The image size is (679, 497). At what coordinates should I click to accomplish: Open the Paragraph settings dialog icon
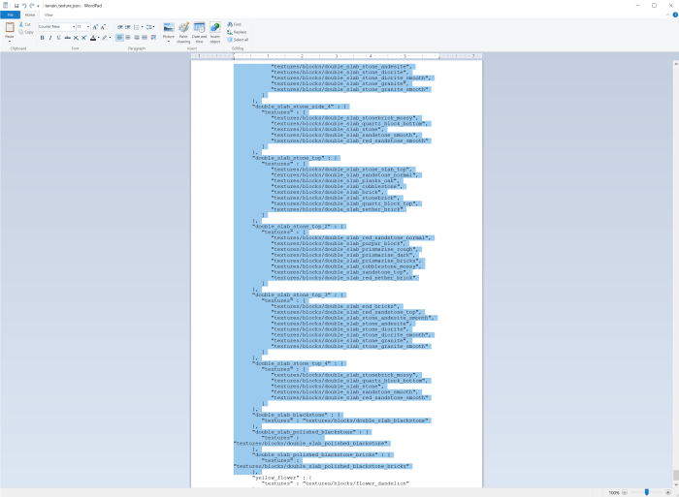coord(153,38)
